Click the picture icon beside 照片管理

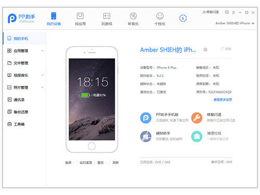pos(9,87)
